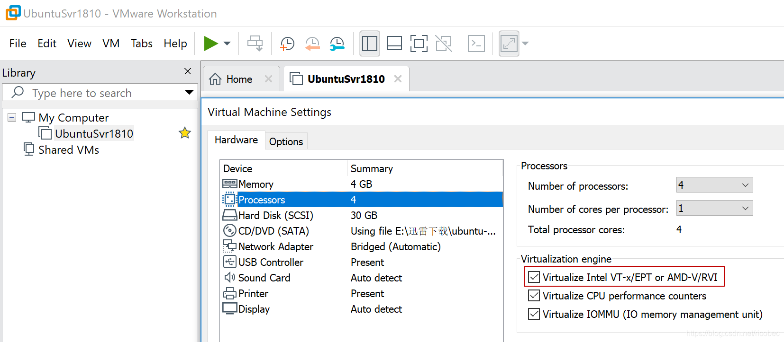The width and height of the screenshot is (784, 342).
Task: Toggle the library sidebar view icon
Action: [x=370, y=44]
